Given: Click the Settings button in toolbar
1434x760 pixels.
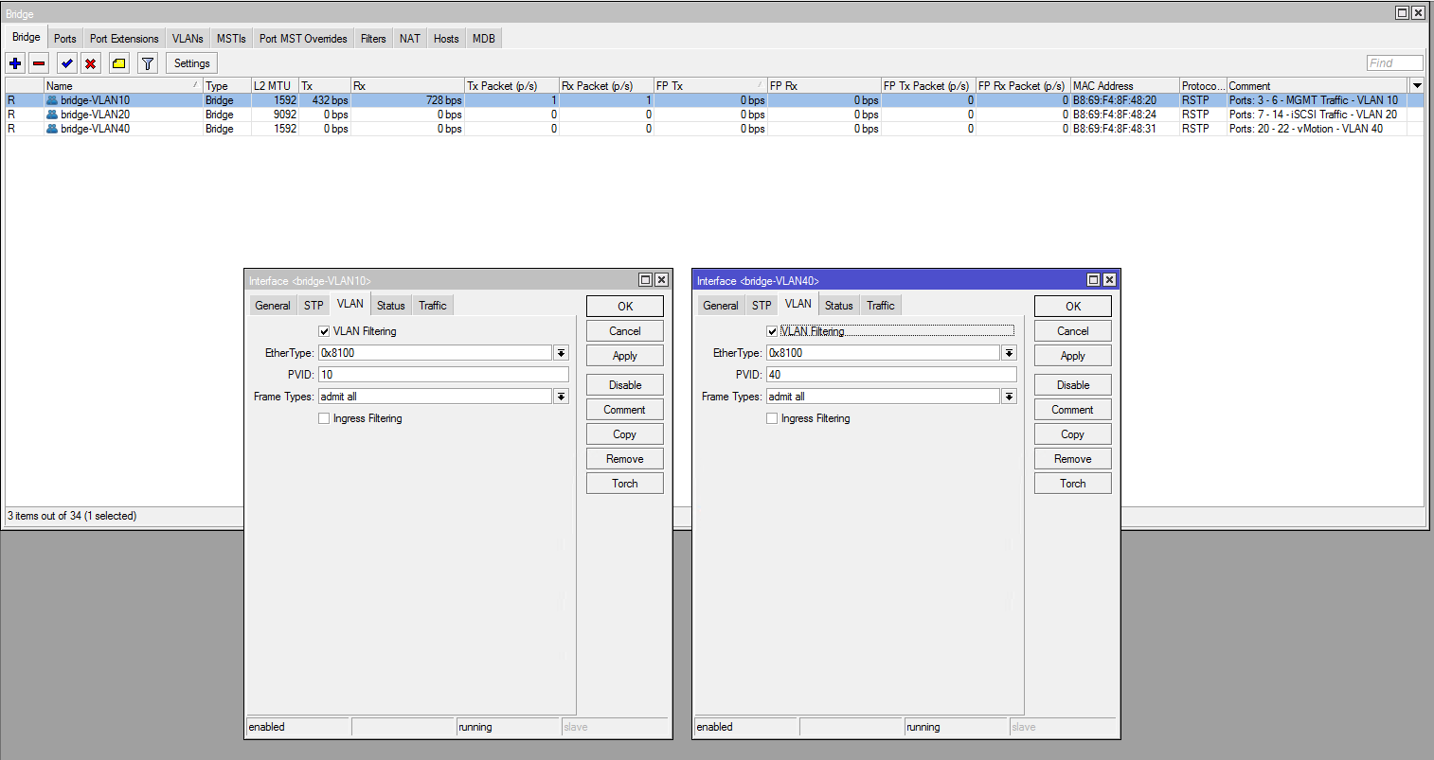Looking at the screenshot, I should 191,63.
